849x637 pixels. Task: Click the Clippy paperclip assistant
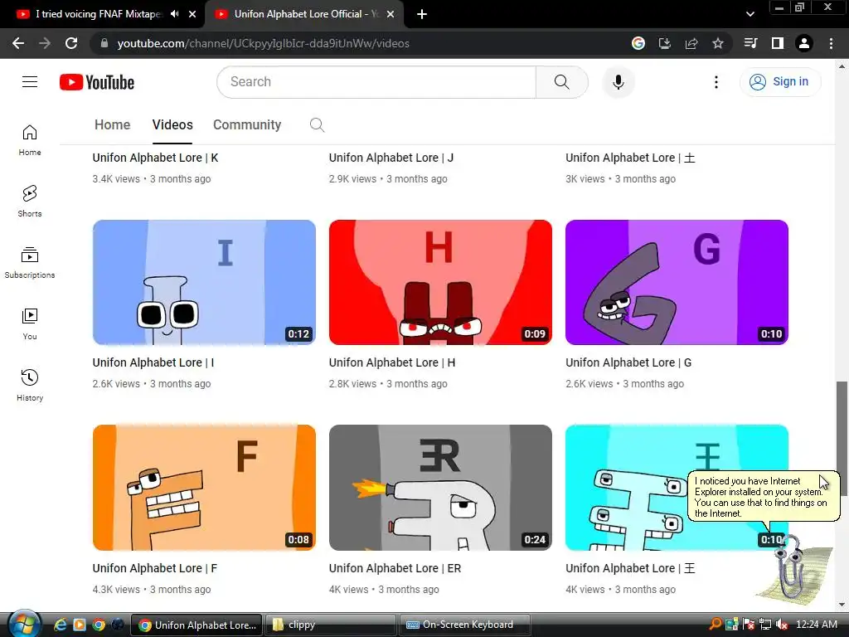(795, 569)
